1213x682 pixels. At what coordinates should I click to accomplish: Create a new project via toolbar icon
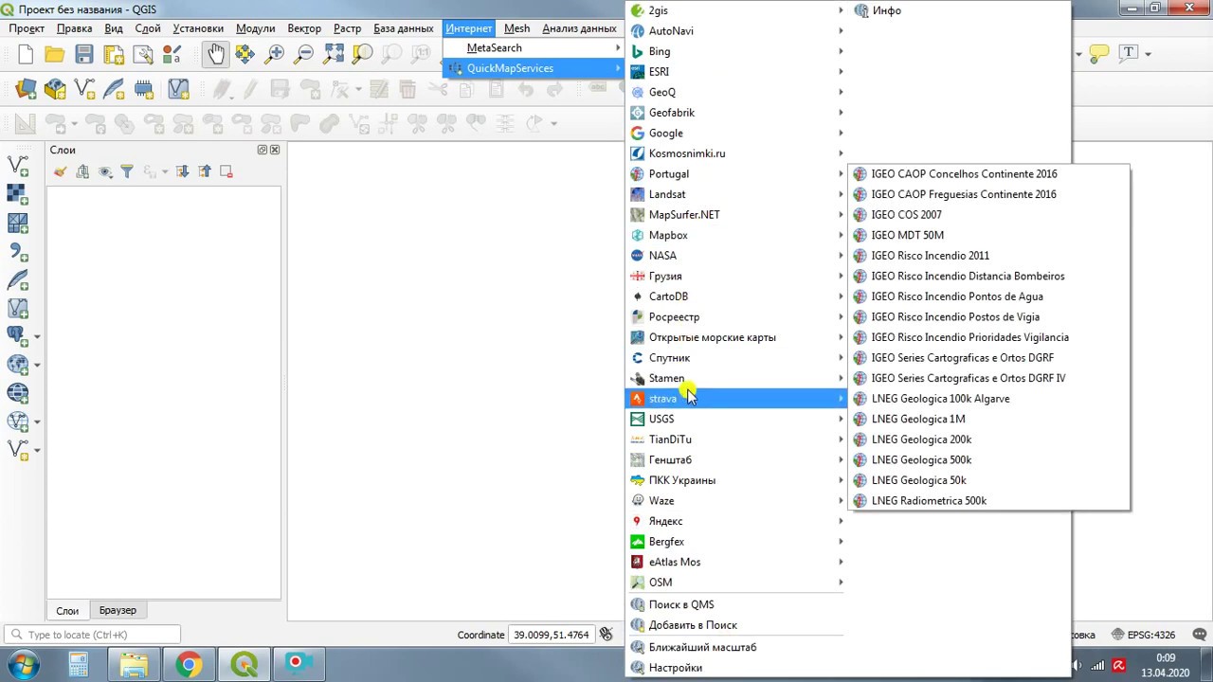click(x=26, y=54)
